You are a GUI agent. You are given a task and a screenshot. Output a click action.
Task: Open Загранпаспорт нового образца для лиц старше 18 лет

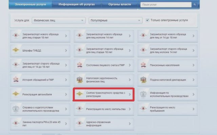[x=40, y=36]
